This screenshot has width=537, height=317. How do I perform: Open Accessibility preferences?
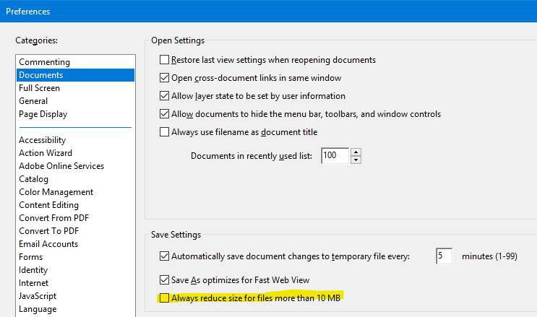point(43,140)
